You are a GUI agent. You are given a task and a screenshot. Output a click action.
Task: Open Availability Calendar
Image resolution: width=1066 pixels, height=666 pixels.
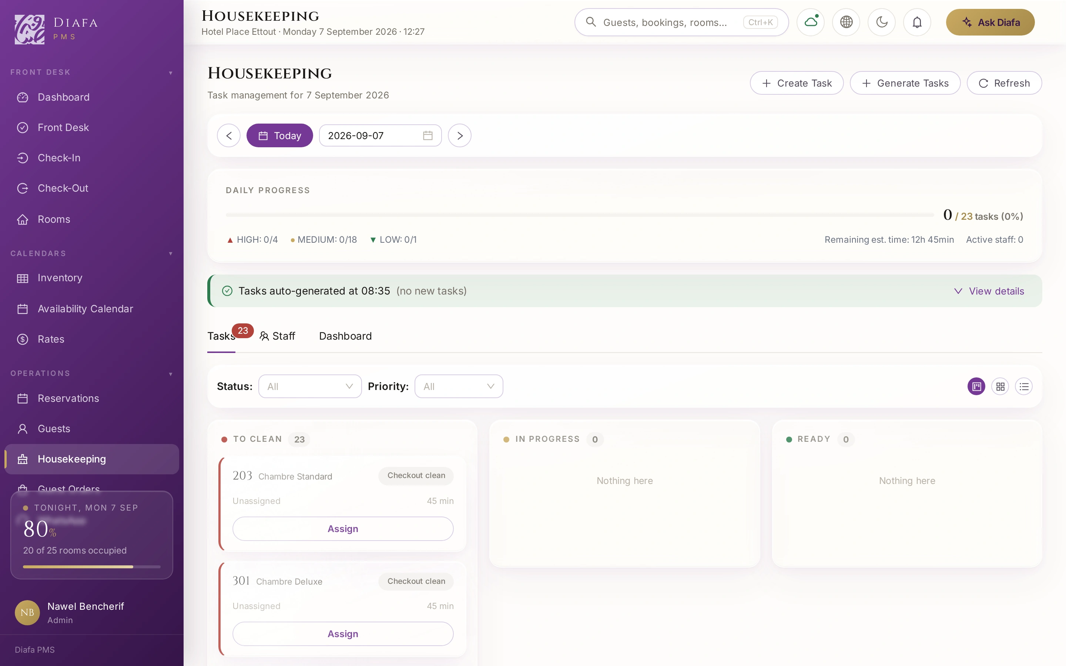tap(92, 309)
